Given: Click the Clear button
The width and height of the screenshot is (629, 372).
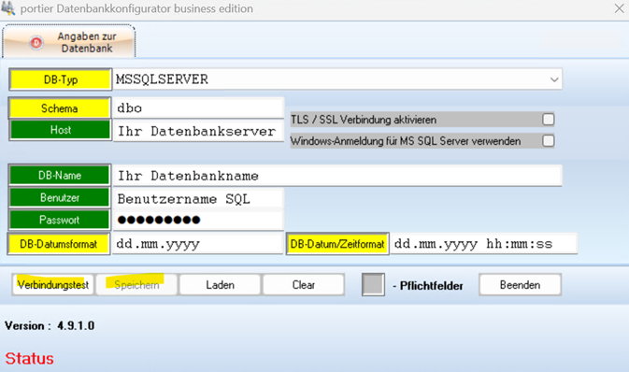Looking at the screenshot, I should (x=304, y=285).
